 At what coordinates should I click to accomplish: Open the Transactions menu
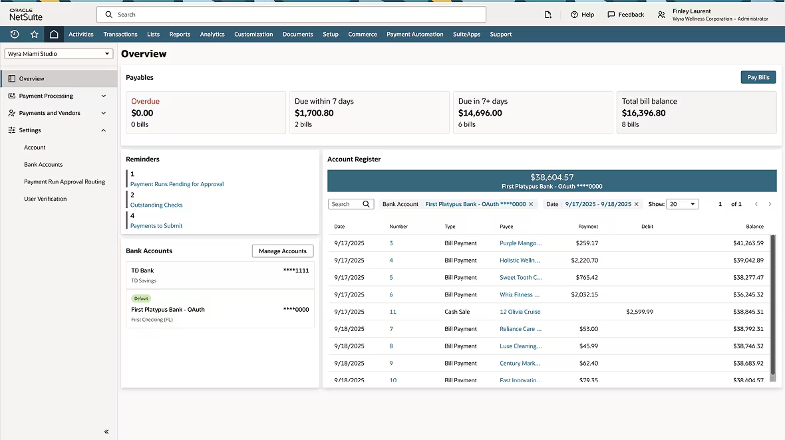(120, 34)
